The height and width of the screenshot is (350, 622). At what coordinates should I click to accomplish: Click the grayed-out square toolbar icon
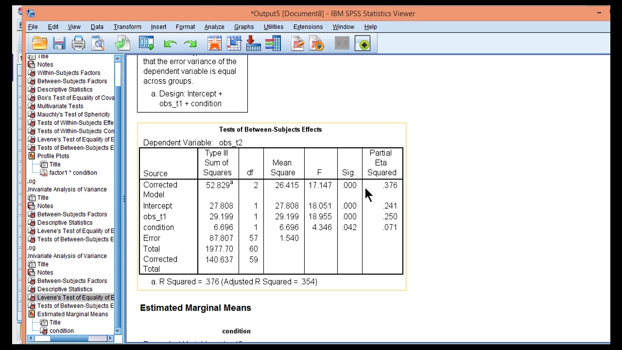pyautogui.click(x=342, y=44)
